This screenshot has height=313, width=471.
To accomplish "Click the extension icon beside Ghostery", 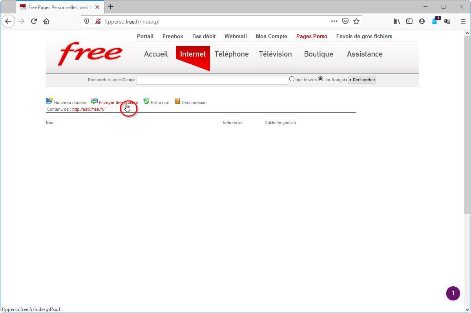I will tap(447, 22).
